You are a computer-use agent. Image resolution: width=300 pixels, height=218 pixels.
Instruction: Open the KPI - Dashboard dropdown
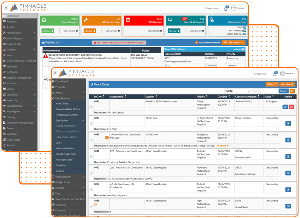pyautogui.click(x=233, y=43)
